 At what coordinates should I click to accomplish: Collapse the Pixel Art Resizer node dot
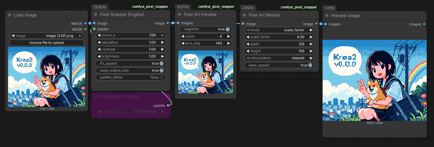click(x=244, y=15)
